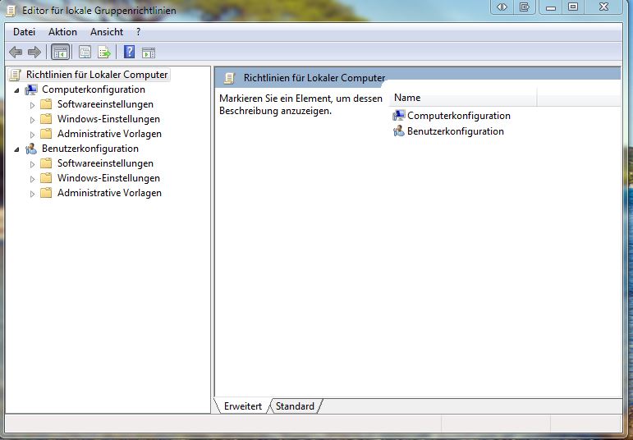Click Benutzerkonfiguration icon in the right list
Viewport: 633px width, 440px height.
coord(399,131)
